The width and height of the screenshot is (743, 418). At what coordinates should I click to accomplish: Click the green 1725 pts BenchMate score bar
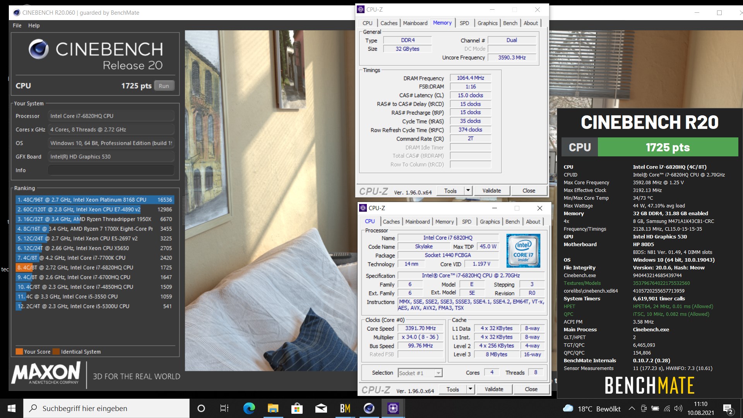[x=668, y=147]
